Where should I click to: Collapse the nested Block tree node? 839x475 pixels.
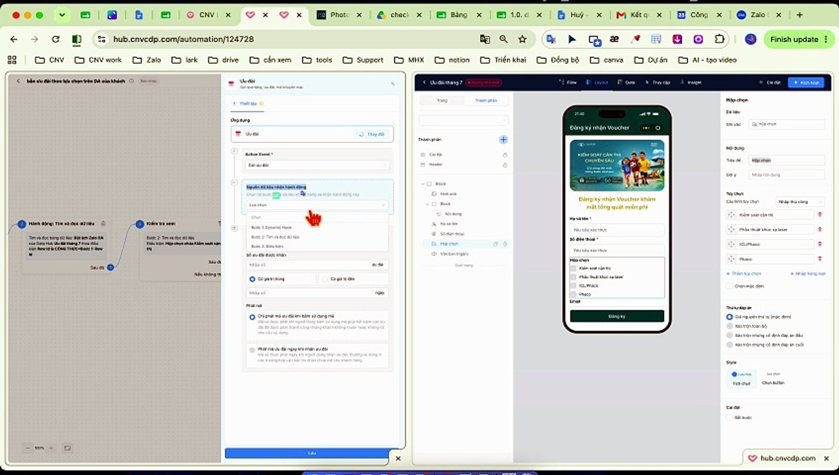pyautogui.click(x=427, y=204)
